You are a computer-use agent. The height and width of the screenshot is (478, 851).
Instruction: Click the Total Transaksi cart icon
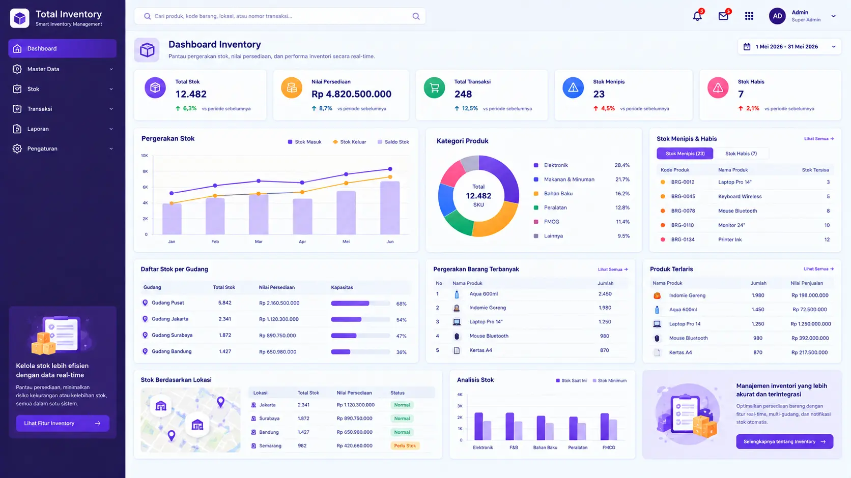[x=434, y=87]
